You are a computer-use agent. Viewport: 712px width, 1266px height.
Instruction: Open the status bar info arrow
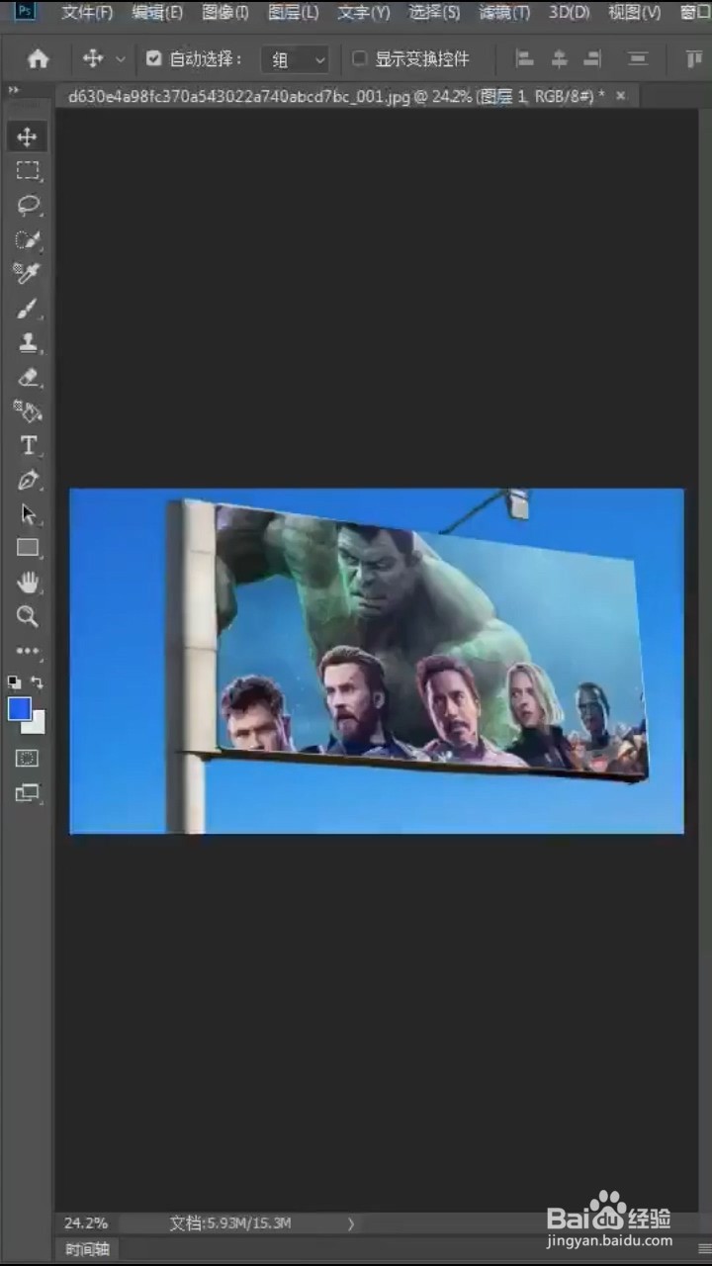pyautogui.click(x=350, y=1223)
